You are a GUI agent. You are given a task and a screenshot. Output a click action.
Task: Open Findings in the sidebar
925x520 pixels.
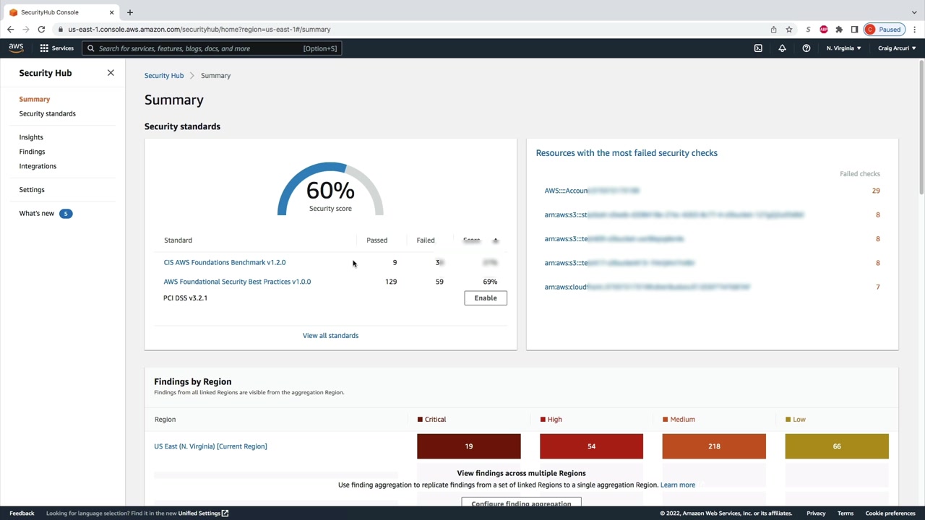(x=32, y=152)
